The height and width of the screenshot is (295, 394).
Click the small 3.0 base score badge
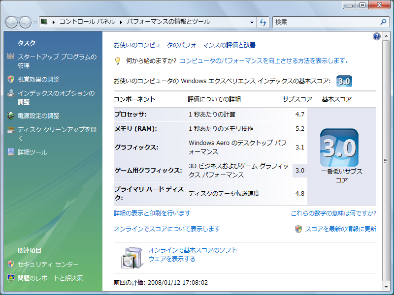click(344, 81)
